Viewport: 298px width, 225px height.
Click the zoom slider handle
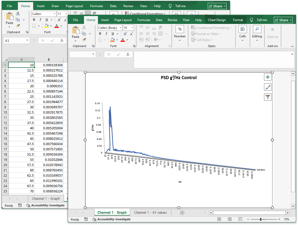[261, 219]
